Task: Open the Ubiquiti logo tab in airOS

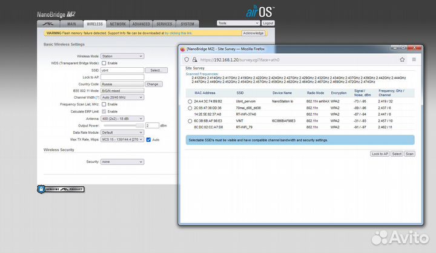Action: pos(48,24)
